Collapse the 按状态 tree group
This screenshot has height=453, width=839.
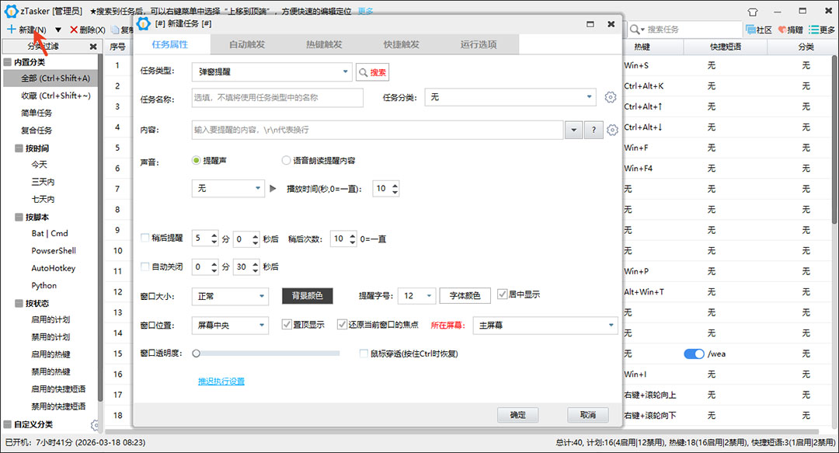[x=19, y=303]
